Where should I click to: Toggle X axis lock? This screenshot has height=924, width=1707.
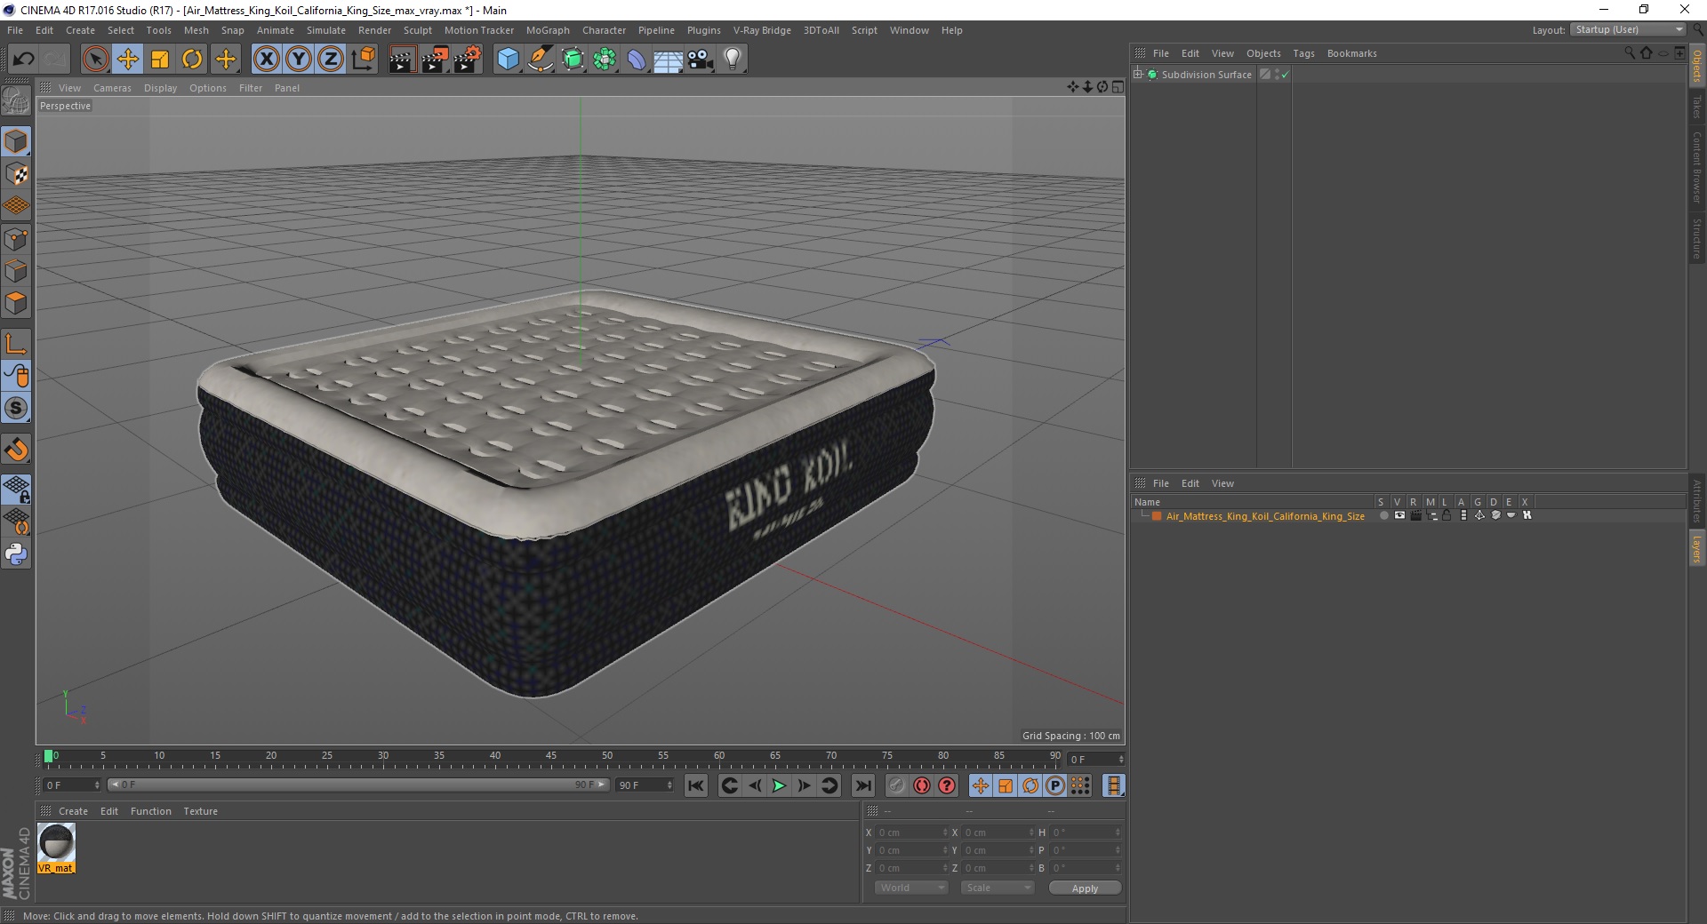tap(266, 60)
